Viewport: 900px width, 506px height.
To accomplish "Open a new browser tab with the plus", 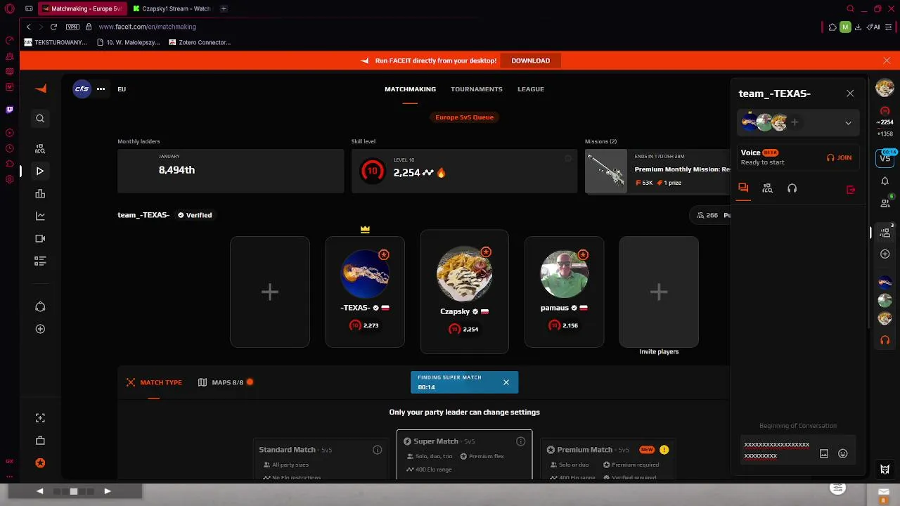I will [224, 8].
